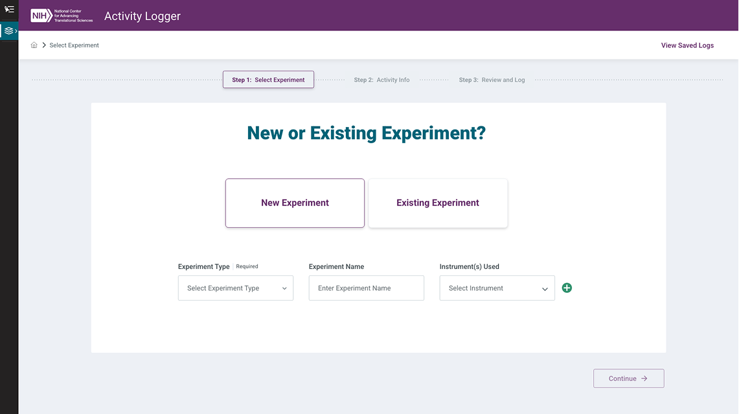
Task: Click the top menu icon in the sidebar
Action: click(9, 9)
